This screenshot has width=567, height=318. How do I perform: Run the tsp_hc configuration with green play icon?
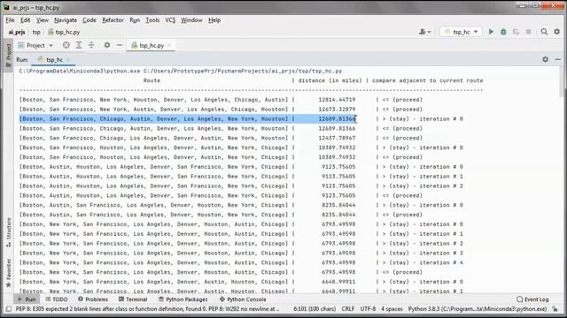tap(491, 32)
